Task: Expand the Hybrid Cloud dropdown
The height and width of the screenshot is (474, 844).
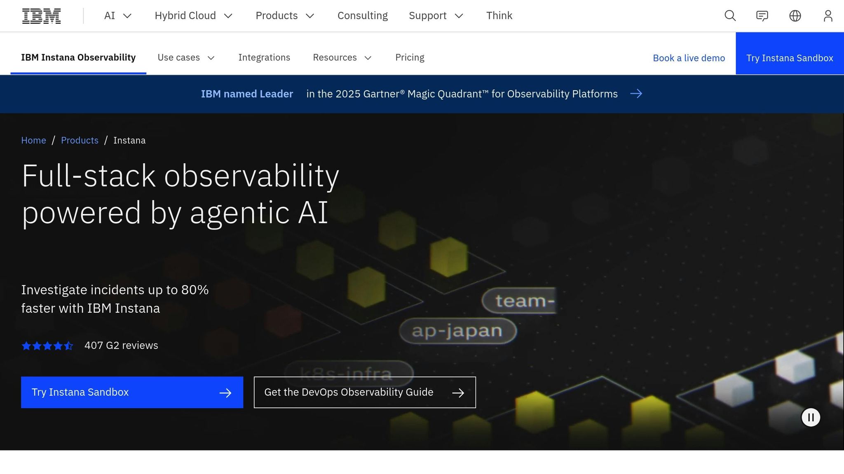Action: click(193, 16)
